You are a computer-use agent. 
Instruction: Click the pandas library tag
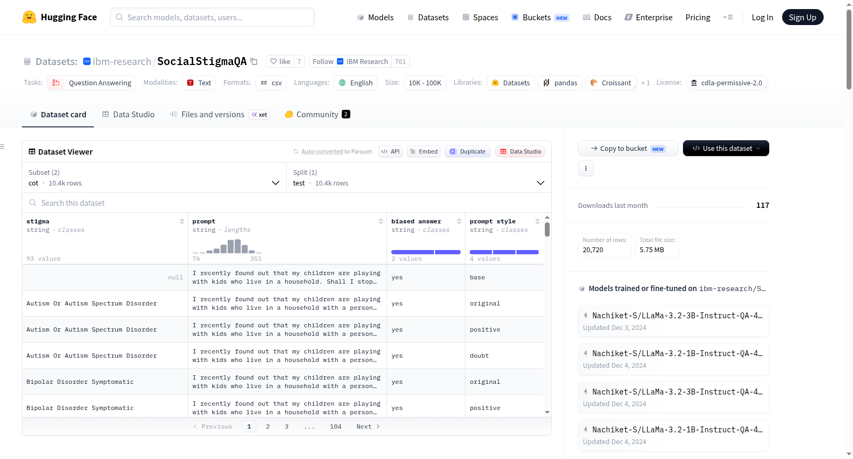[x=560, y=83]
